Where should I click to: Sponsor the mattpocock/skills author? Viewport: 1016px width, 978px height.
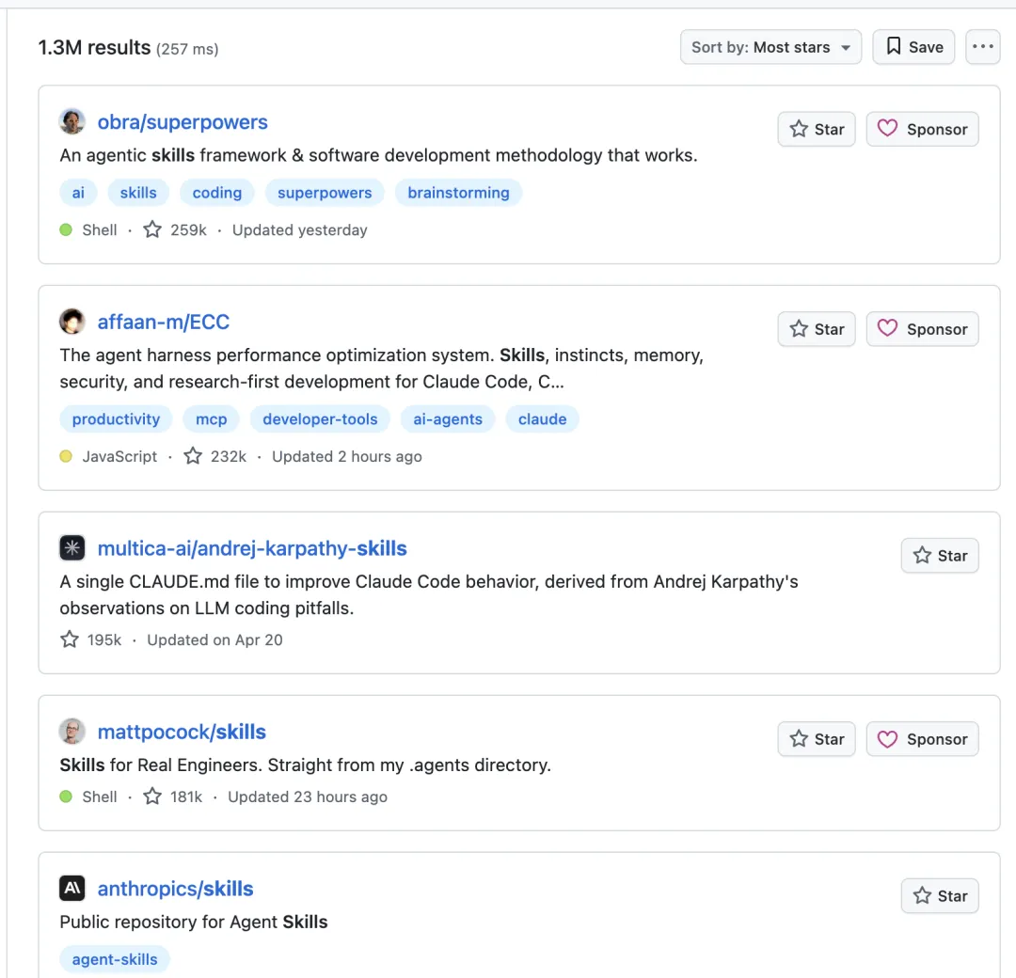[x=922, y=739]
